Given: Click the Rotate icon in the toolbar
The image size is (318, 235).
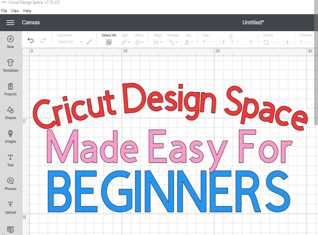Looking at the screenshot, I should click(x=266, y=42).
